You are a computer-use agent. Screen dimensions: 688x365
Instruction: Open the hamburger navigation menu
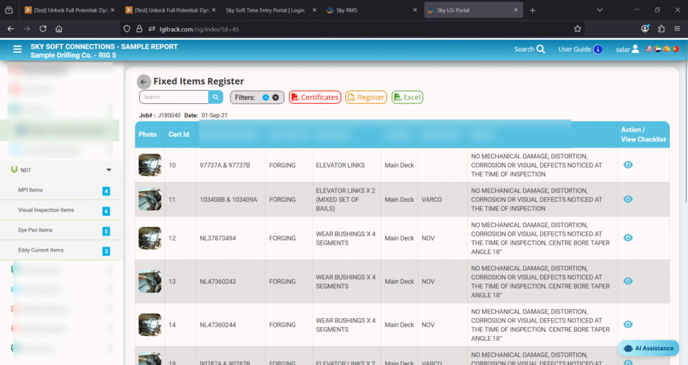pyautogui.click(x=17, y=50)
